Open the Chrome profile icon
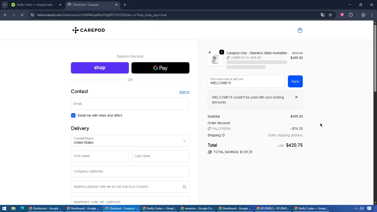This screenshot has width=377, height=212. point(363,15)
